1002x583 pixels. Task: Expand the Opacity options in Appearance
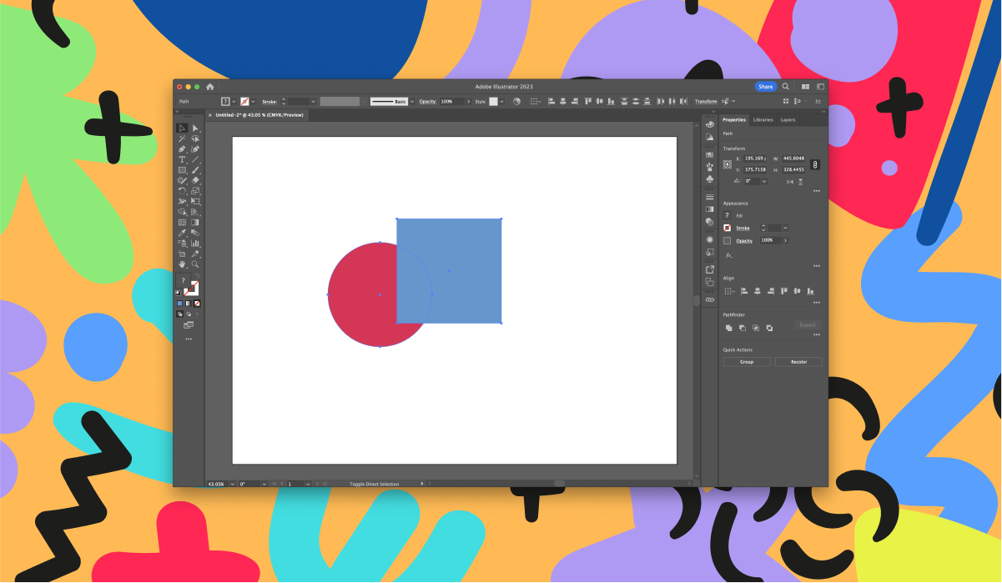tap(787, 240)
